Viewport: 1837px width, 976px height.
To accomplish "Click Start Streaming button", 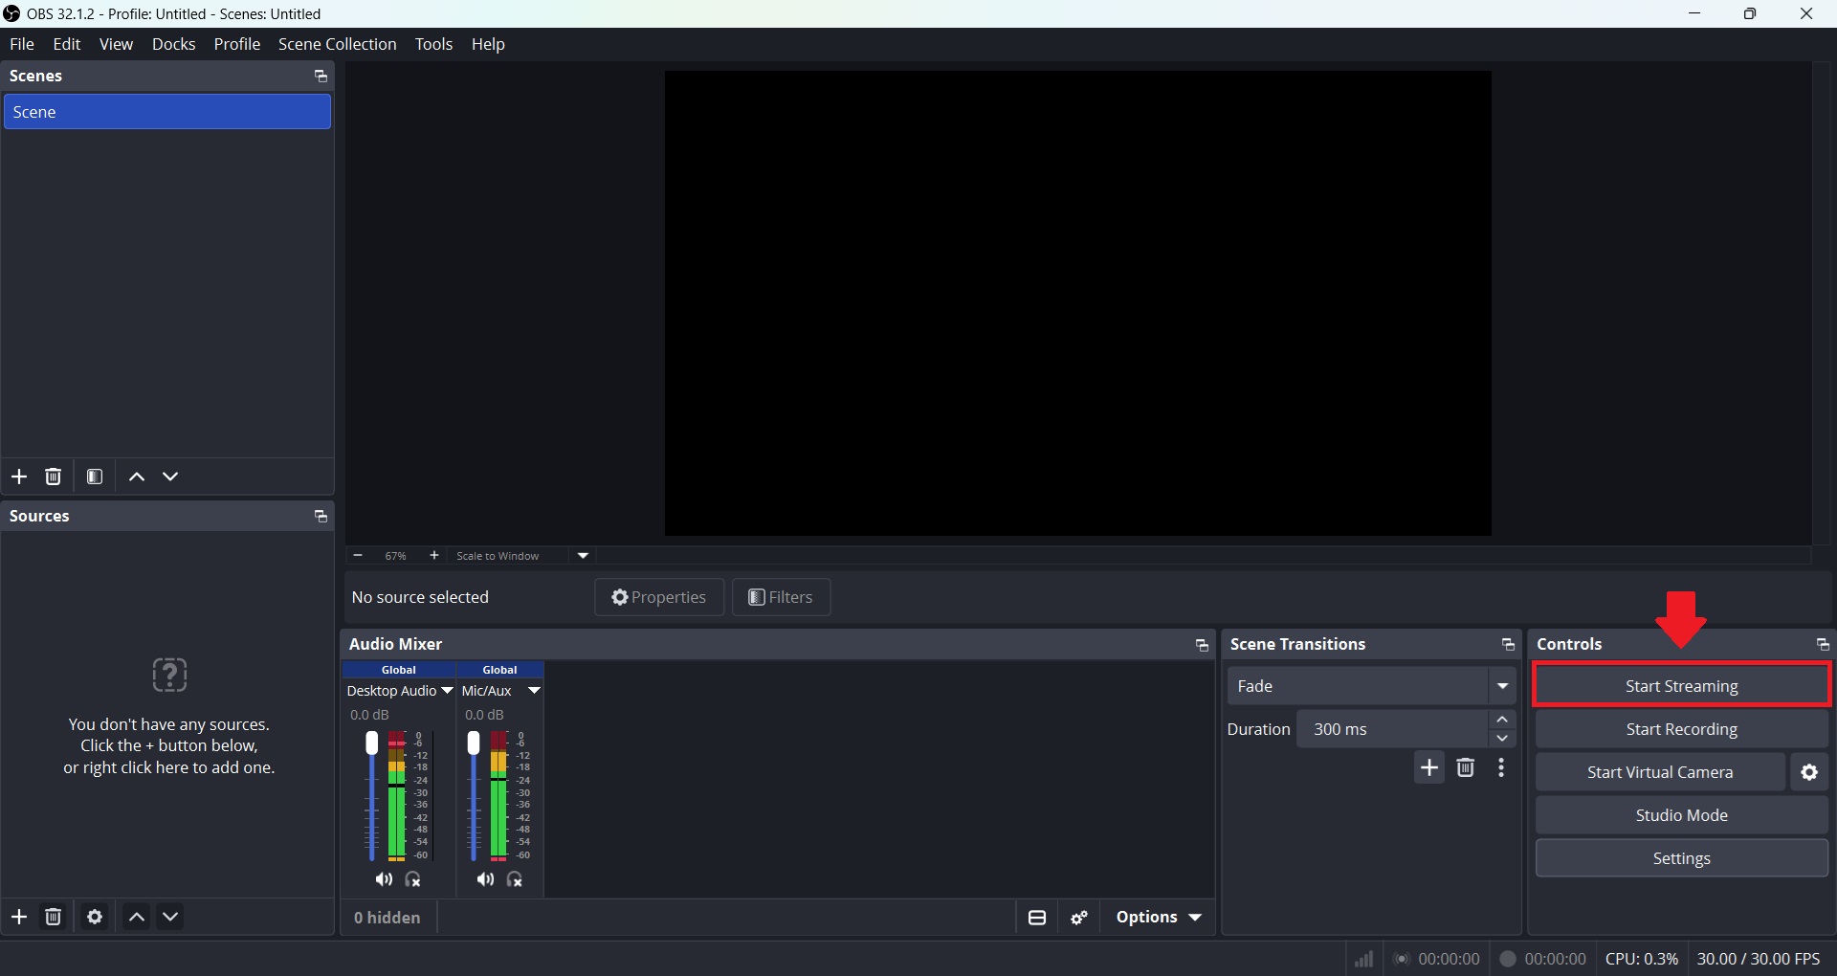I will tap(1681, 685).
